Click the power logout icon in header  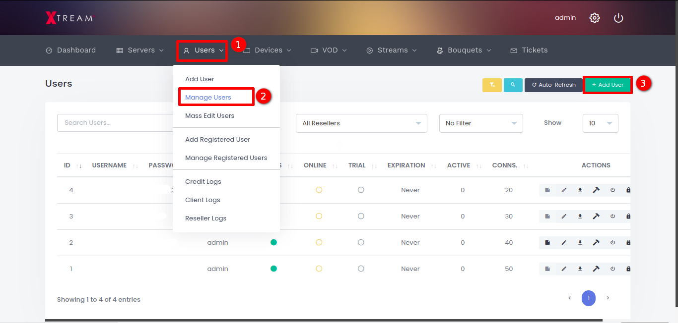click(x=618, y=18)
